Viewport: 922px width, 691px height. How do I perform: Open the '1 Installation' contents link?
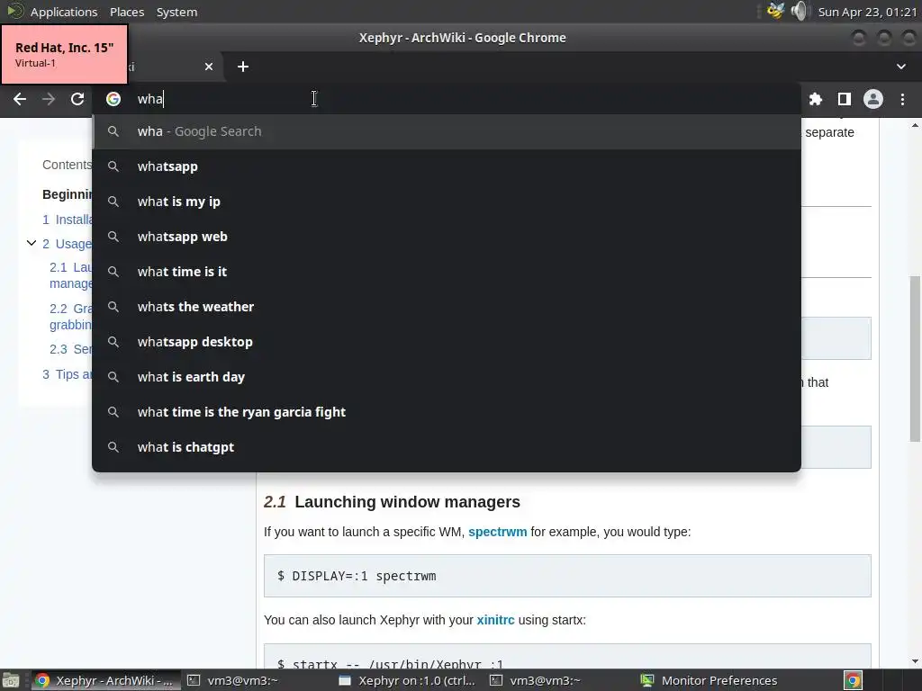(x=67, y=220)
